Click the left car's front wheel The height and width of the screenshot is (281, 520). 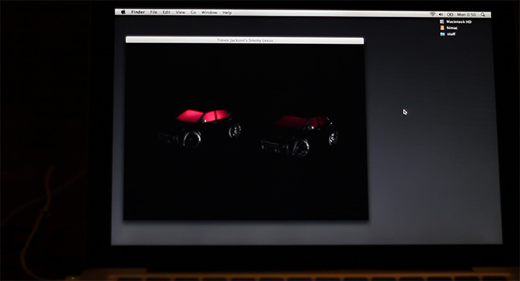(192, 139)
